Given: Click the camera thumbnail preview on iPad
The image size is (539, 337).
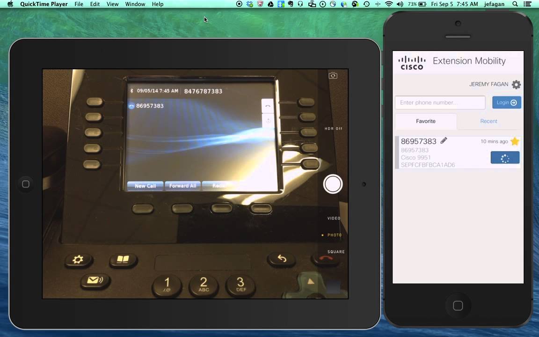Looking at the screenshot, I should click(333, 287).
